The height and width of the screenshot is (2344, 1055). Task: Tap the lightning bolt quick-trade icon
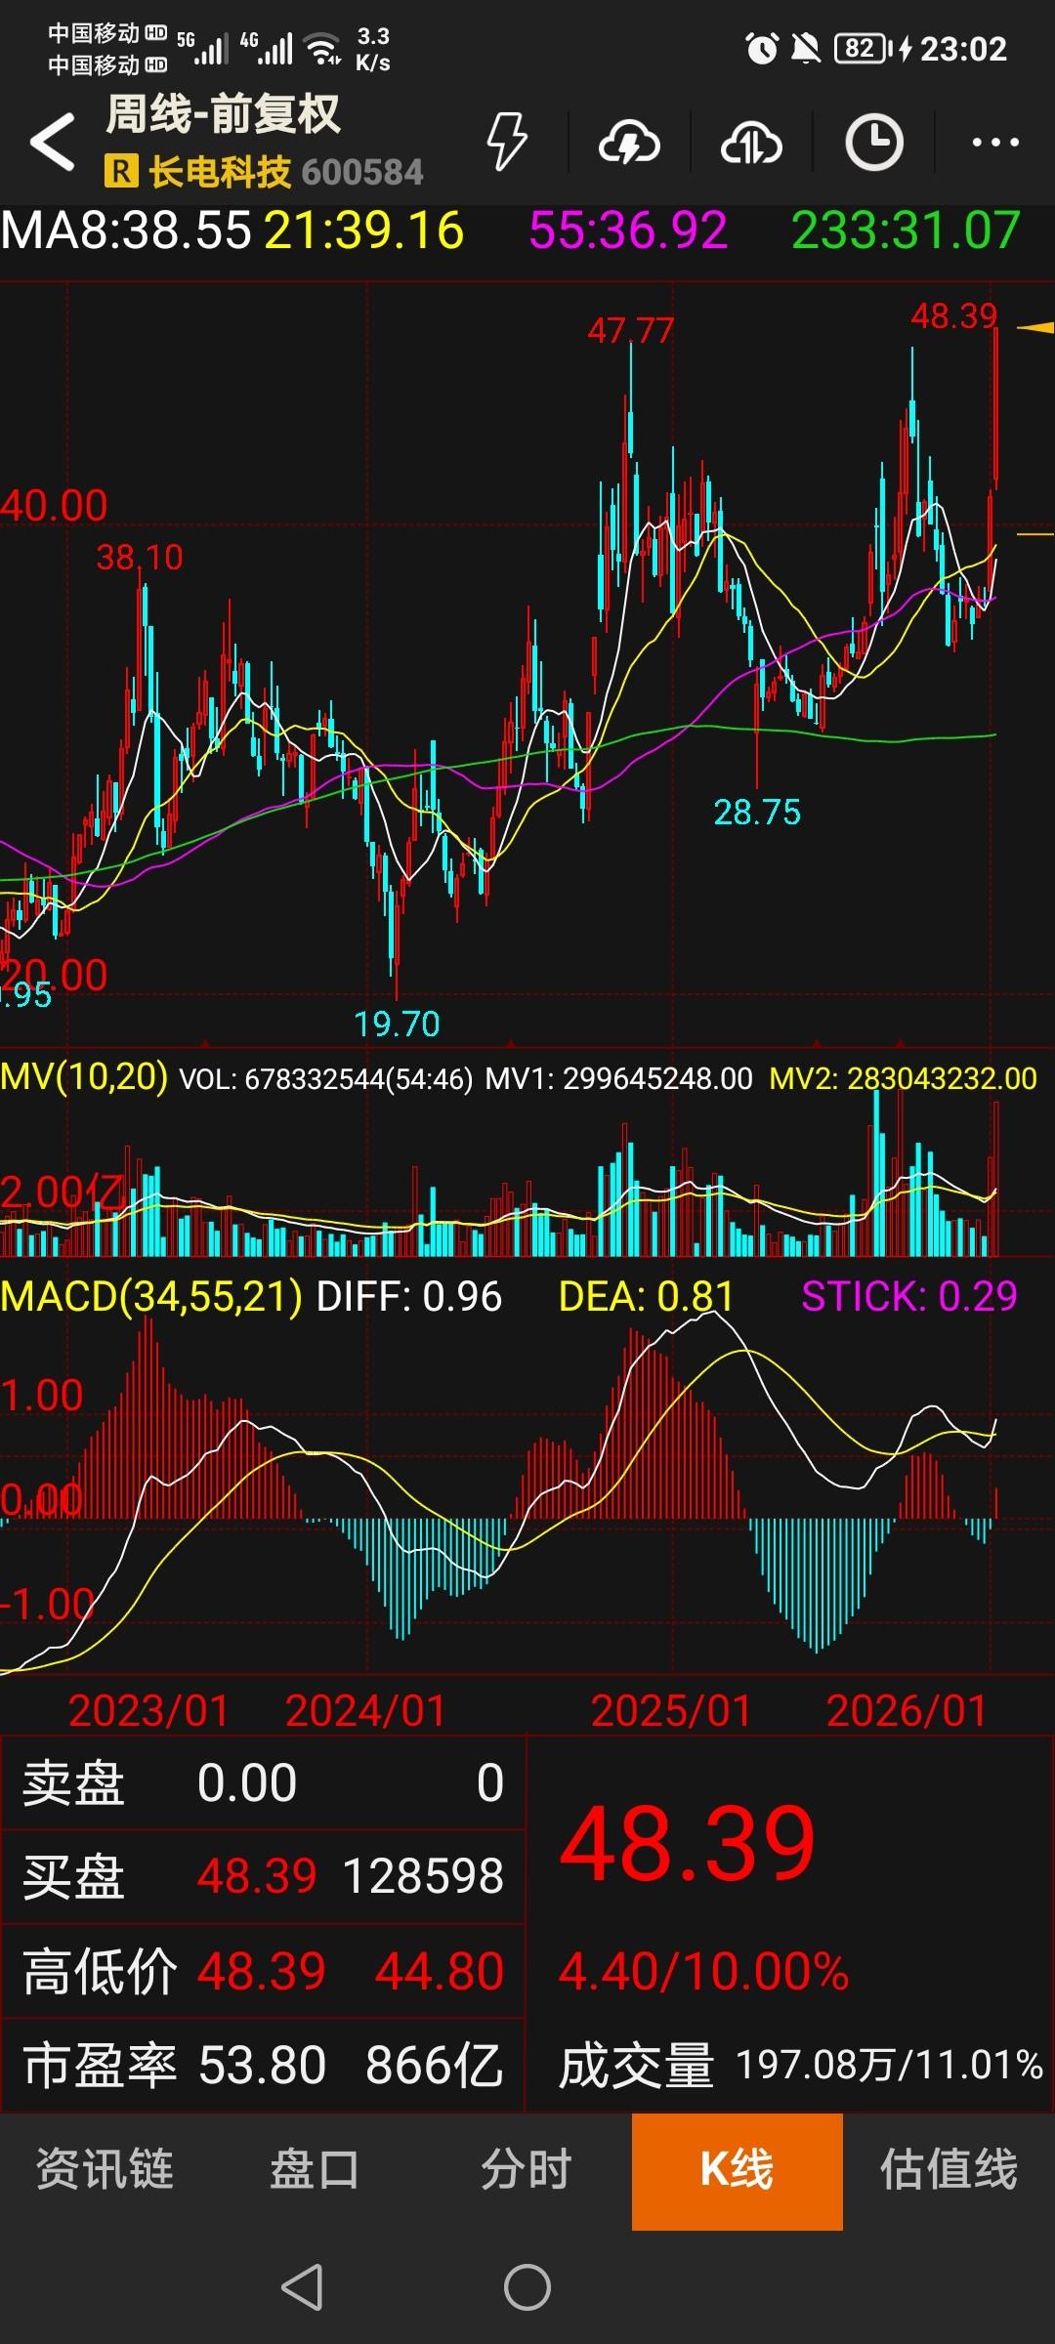click(x=507, y=143)
